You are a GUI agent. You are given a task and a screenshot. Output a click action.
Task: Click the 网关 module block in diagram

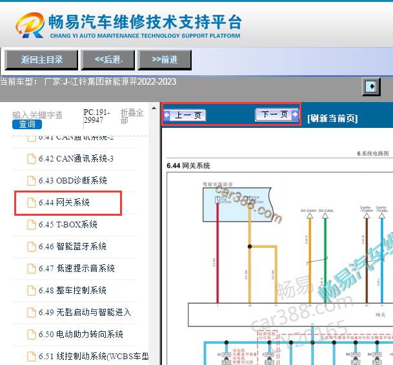tap(290, 315)
